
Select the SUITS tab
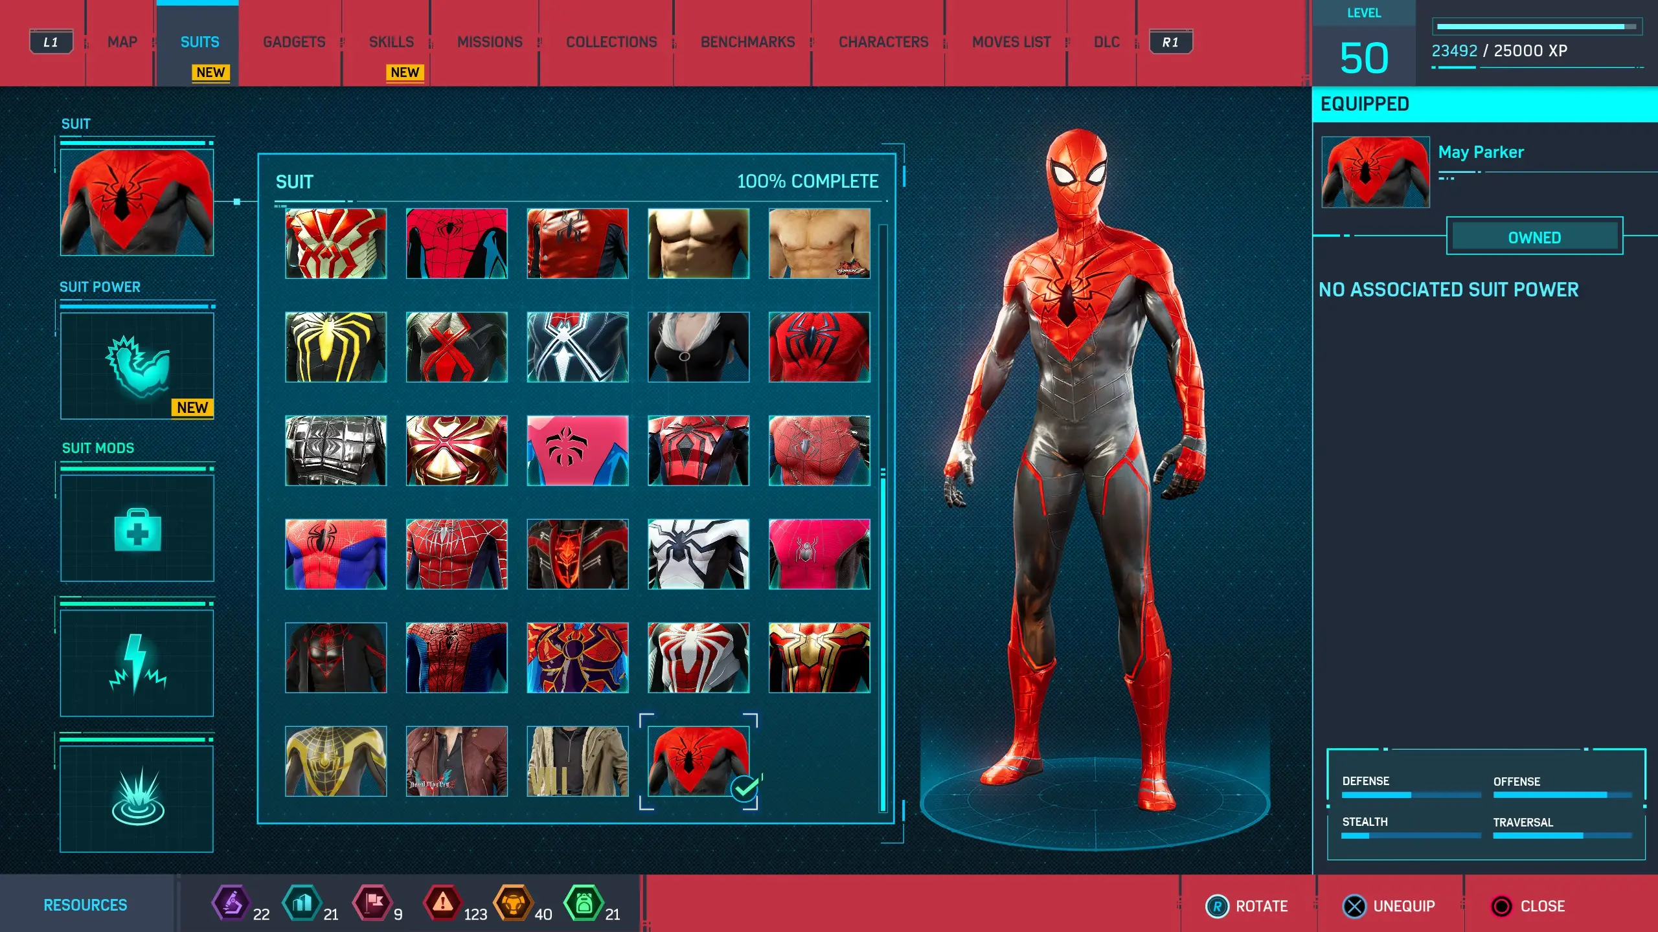pyautogui.click(x=199, y=42)
